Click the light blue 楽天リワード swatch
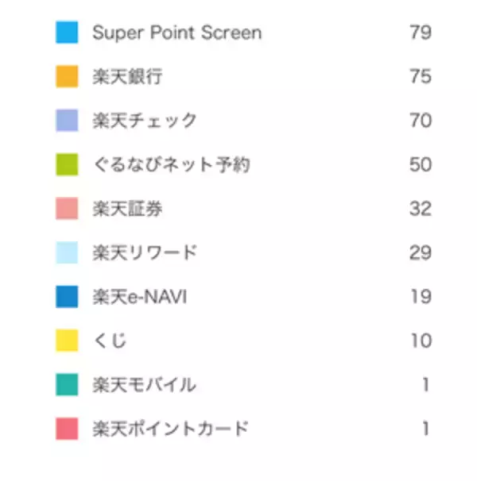477x481 pixels. [67, 253]
